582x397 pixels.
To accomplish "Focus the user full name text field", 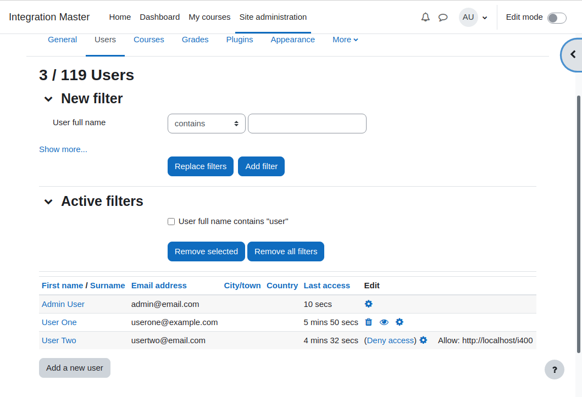I will tap(307, 124).
